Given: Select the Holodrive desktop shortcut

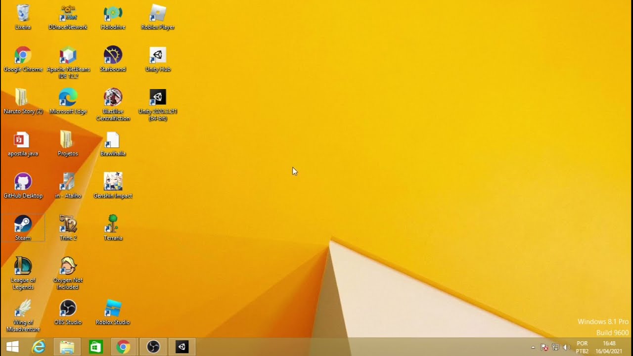Looking at the screenshot, I should [x=113, y=17].
